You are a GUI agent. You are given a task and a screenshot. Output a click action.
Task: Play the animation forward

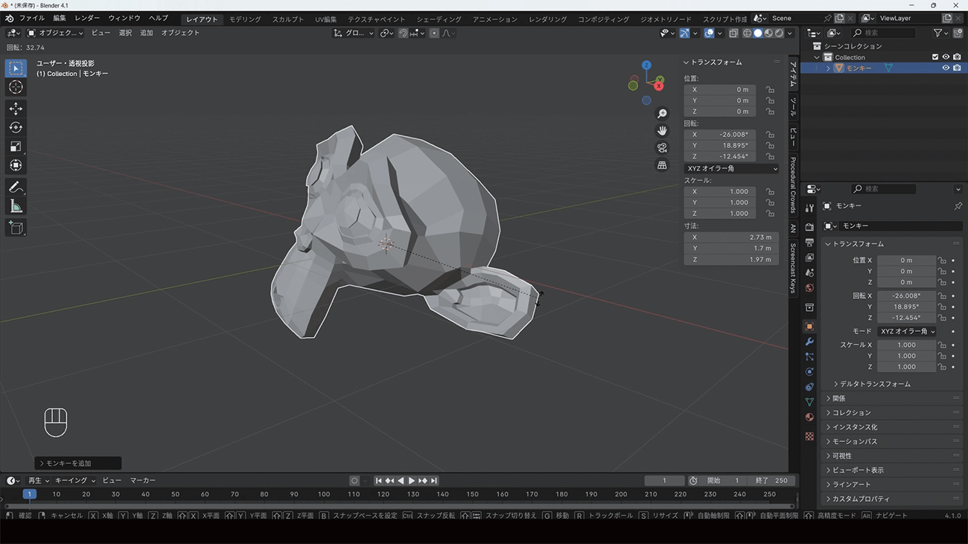[412, 481]
